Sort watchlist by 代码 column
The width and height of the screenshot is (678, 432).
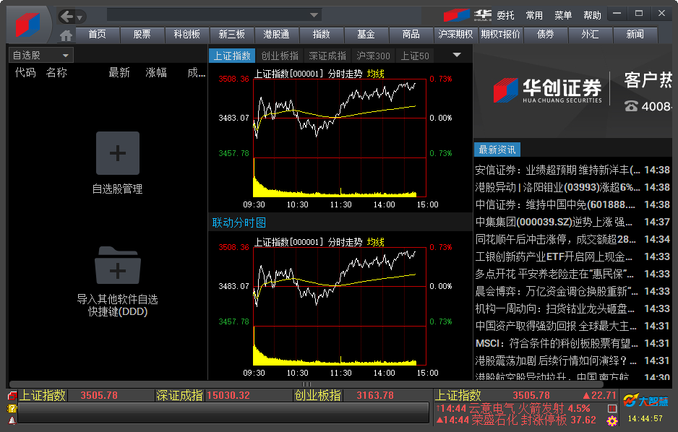coord(25,72)
